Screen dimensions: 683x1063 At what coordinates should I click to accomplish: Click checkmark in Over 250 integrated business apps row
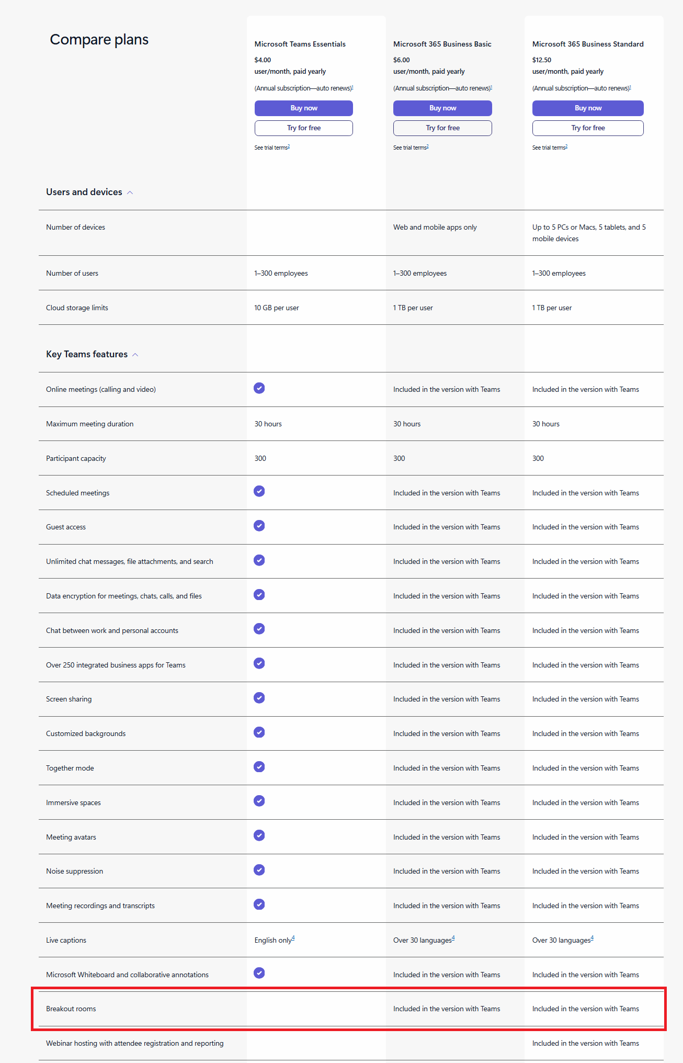(x=259, y=663)
